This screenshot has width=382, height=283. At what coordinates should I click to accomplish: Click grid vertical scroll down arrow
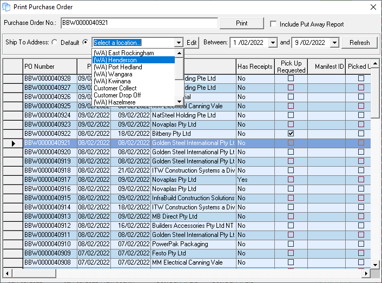tap(375, 265)
